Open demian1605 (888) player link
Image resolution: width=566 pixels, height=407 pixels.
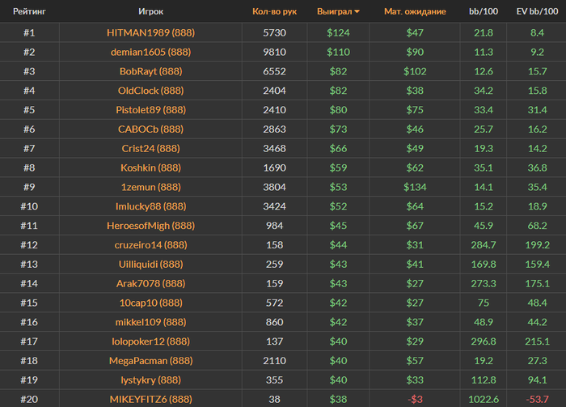(150, 52)
